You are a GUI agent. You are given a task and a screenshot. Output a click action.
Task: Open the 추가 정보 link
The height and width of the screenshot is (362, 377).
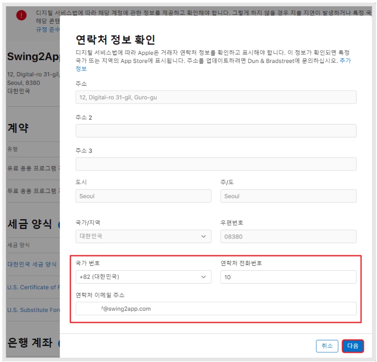tap(345, 61)
